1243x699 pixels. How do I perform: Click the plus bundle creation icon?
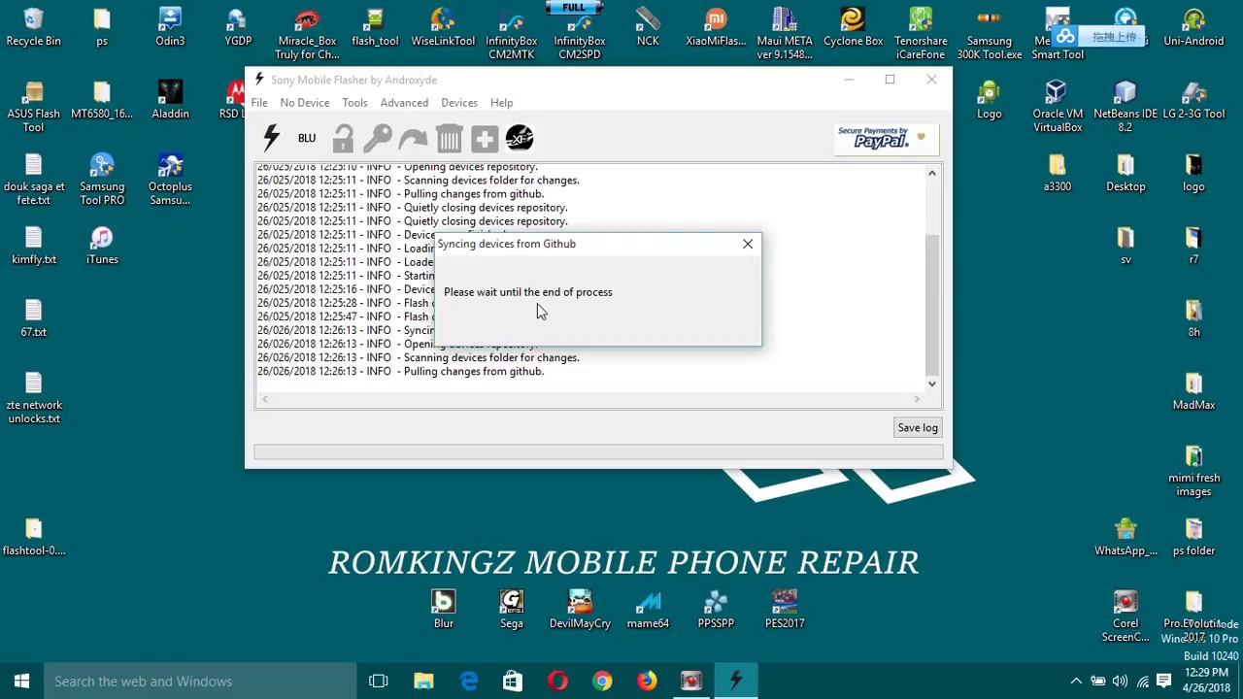point(485,138)
